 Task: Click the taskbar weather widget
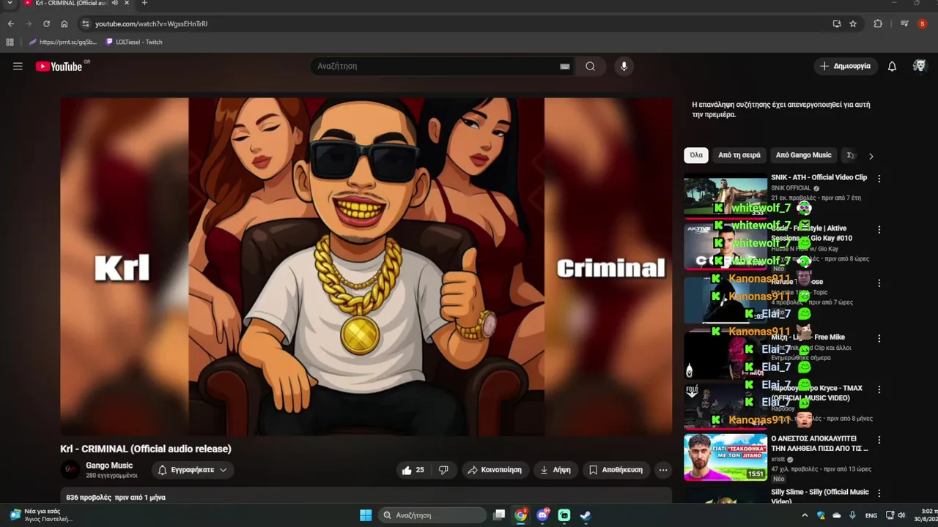click(x=40, y=515)
